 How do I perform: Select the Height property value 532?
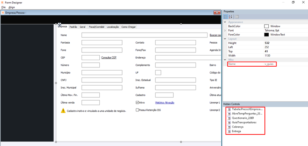coord(267,43)
